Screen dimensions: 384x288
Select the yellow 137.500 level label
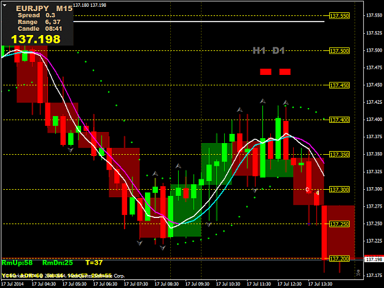pyautogui.click(x=339, y=51)
